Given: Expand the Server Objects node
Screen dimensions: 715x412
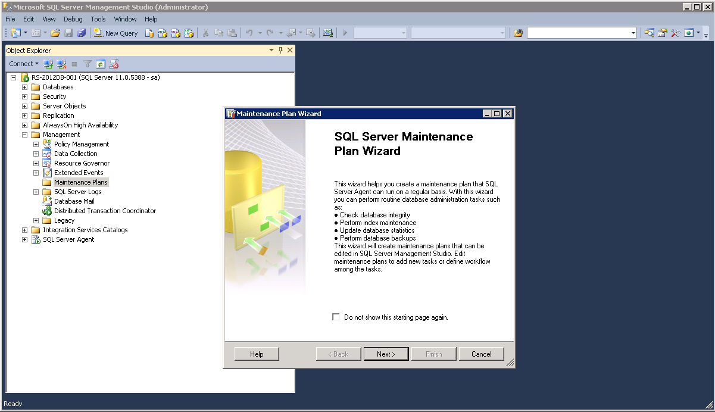Looking at the screenshot, I should coord(25,106).
